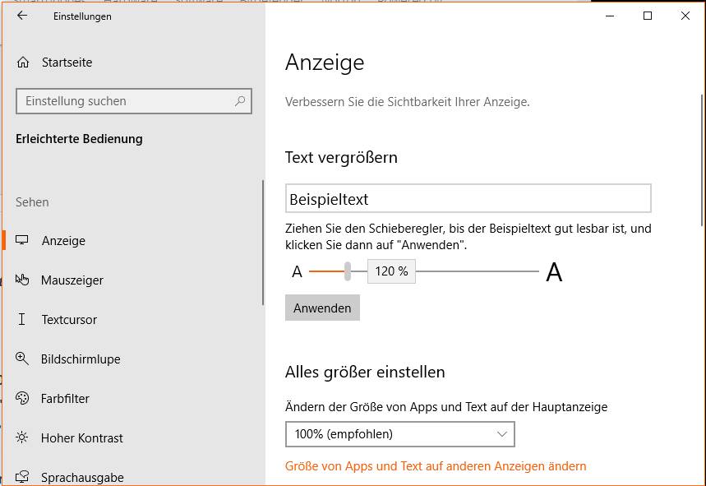Viewport: 706px width, 486px height.
Task: Click the Beispieltext preview box
Action: point(468,198)
